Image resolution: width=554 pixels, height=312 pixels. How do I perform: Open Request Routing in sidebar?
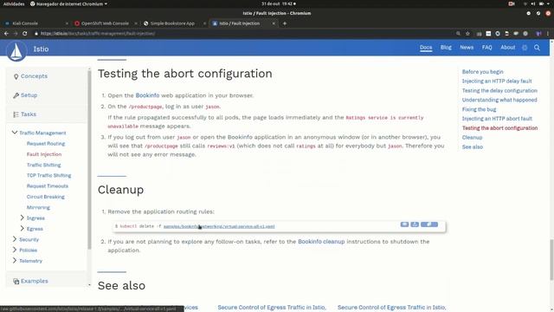pyautogui.click(x=46, y=144)
